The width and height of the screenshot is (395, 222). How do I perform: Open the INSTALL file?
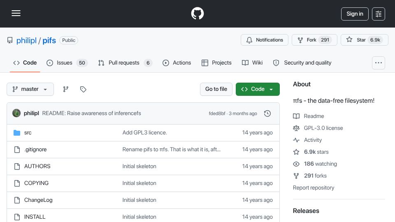coord(35,217)
